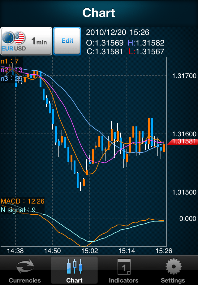Viewport: 198px width, 285px height.
Task: Click the Chart title in header
Action: point(99,13)
